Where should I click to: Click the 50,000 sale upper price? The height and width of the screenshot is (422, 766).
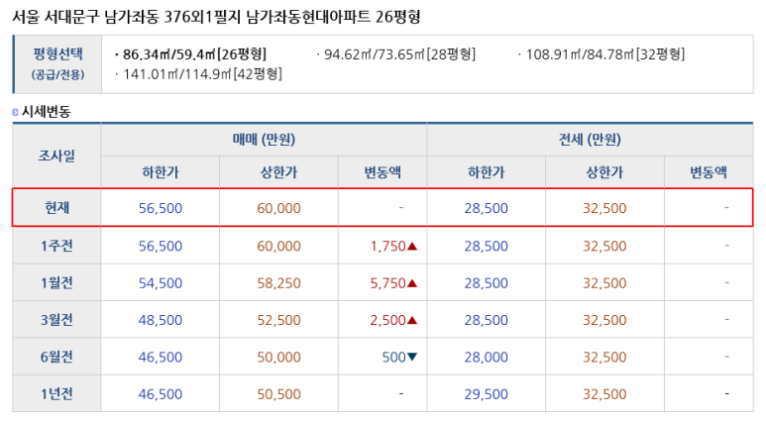278,357
